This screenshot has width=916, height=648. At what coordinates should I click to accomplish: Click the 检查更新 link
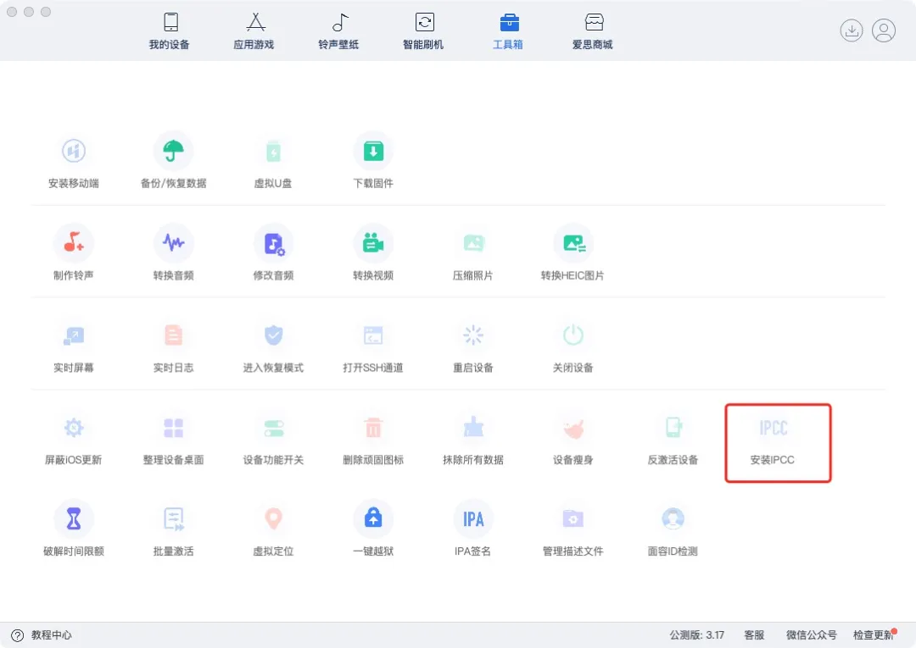pos(872,635)
